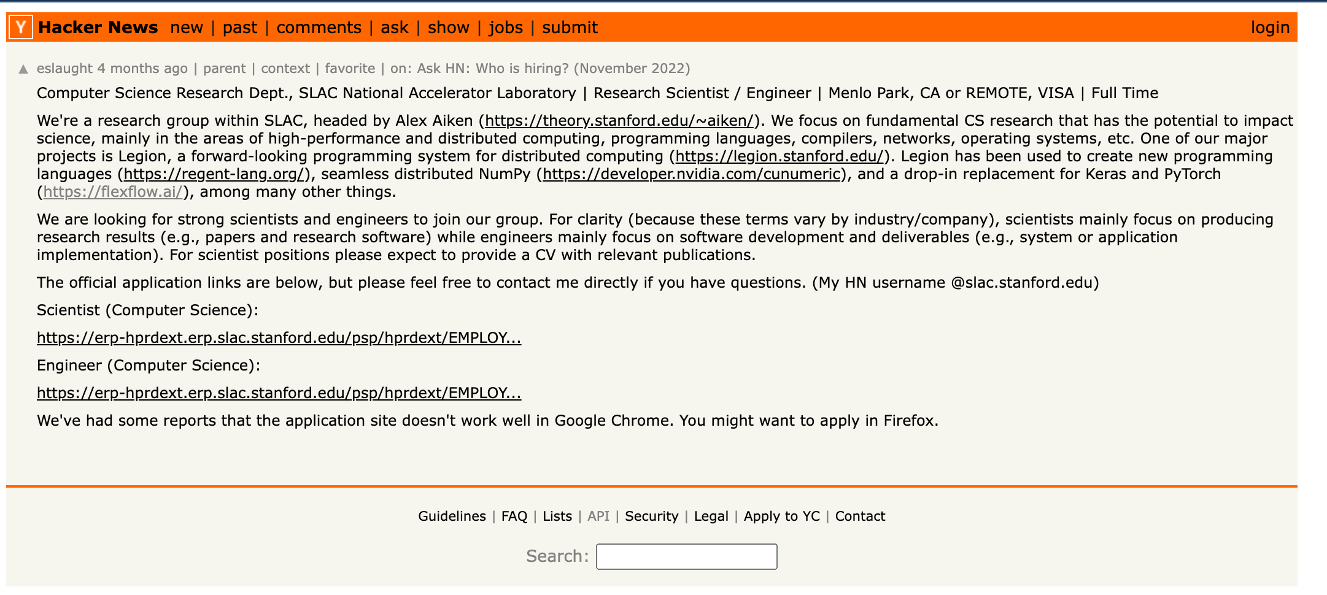This screenshot has height=595, width=1327.
Task: Open the Security footer link
Action: [652, 516]
